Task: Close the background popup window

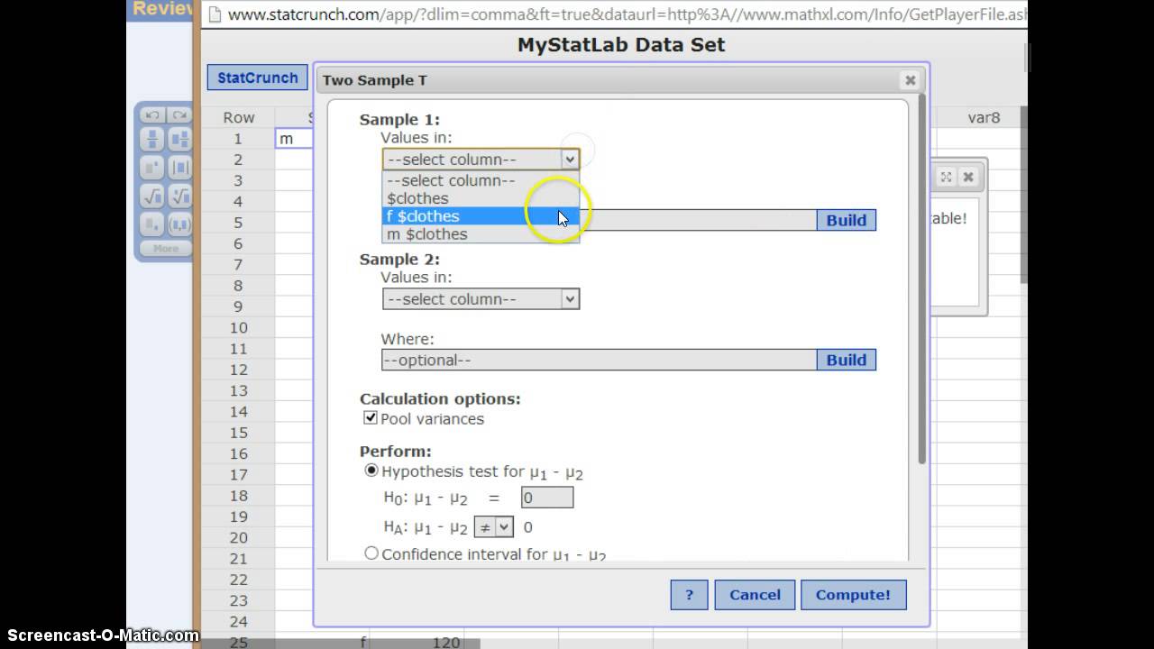Action: click(x=968, y=177)
